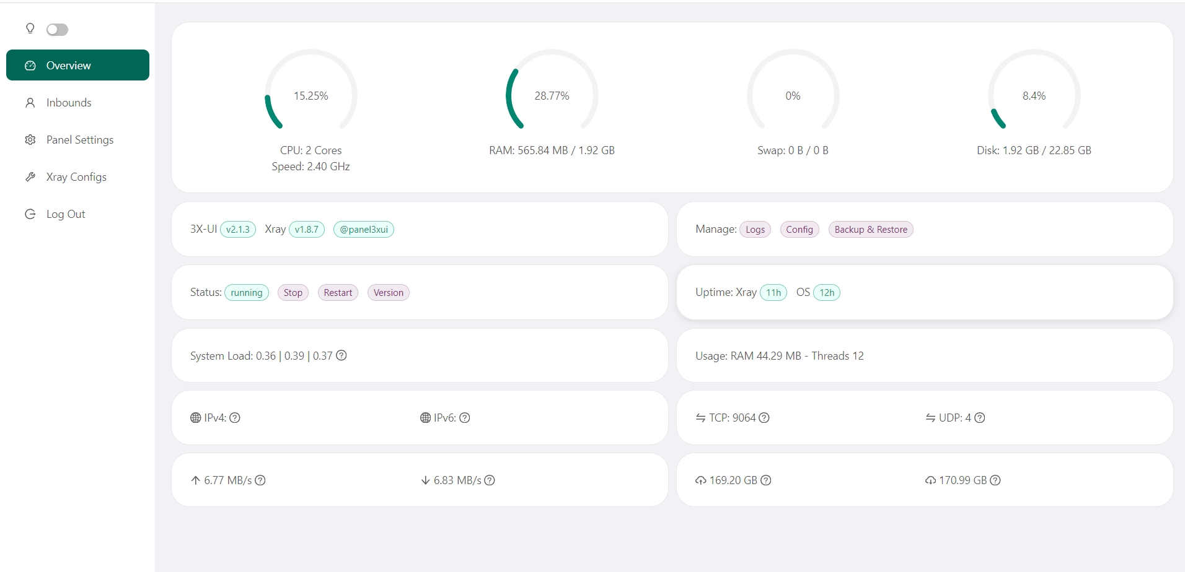Image resolution: width=1185 pixels, height=572 pixels.
Task: Click the Inbounds user icon
Action: pyautogui.click(x=30, y=103)
